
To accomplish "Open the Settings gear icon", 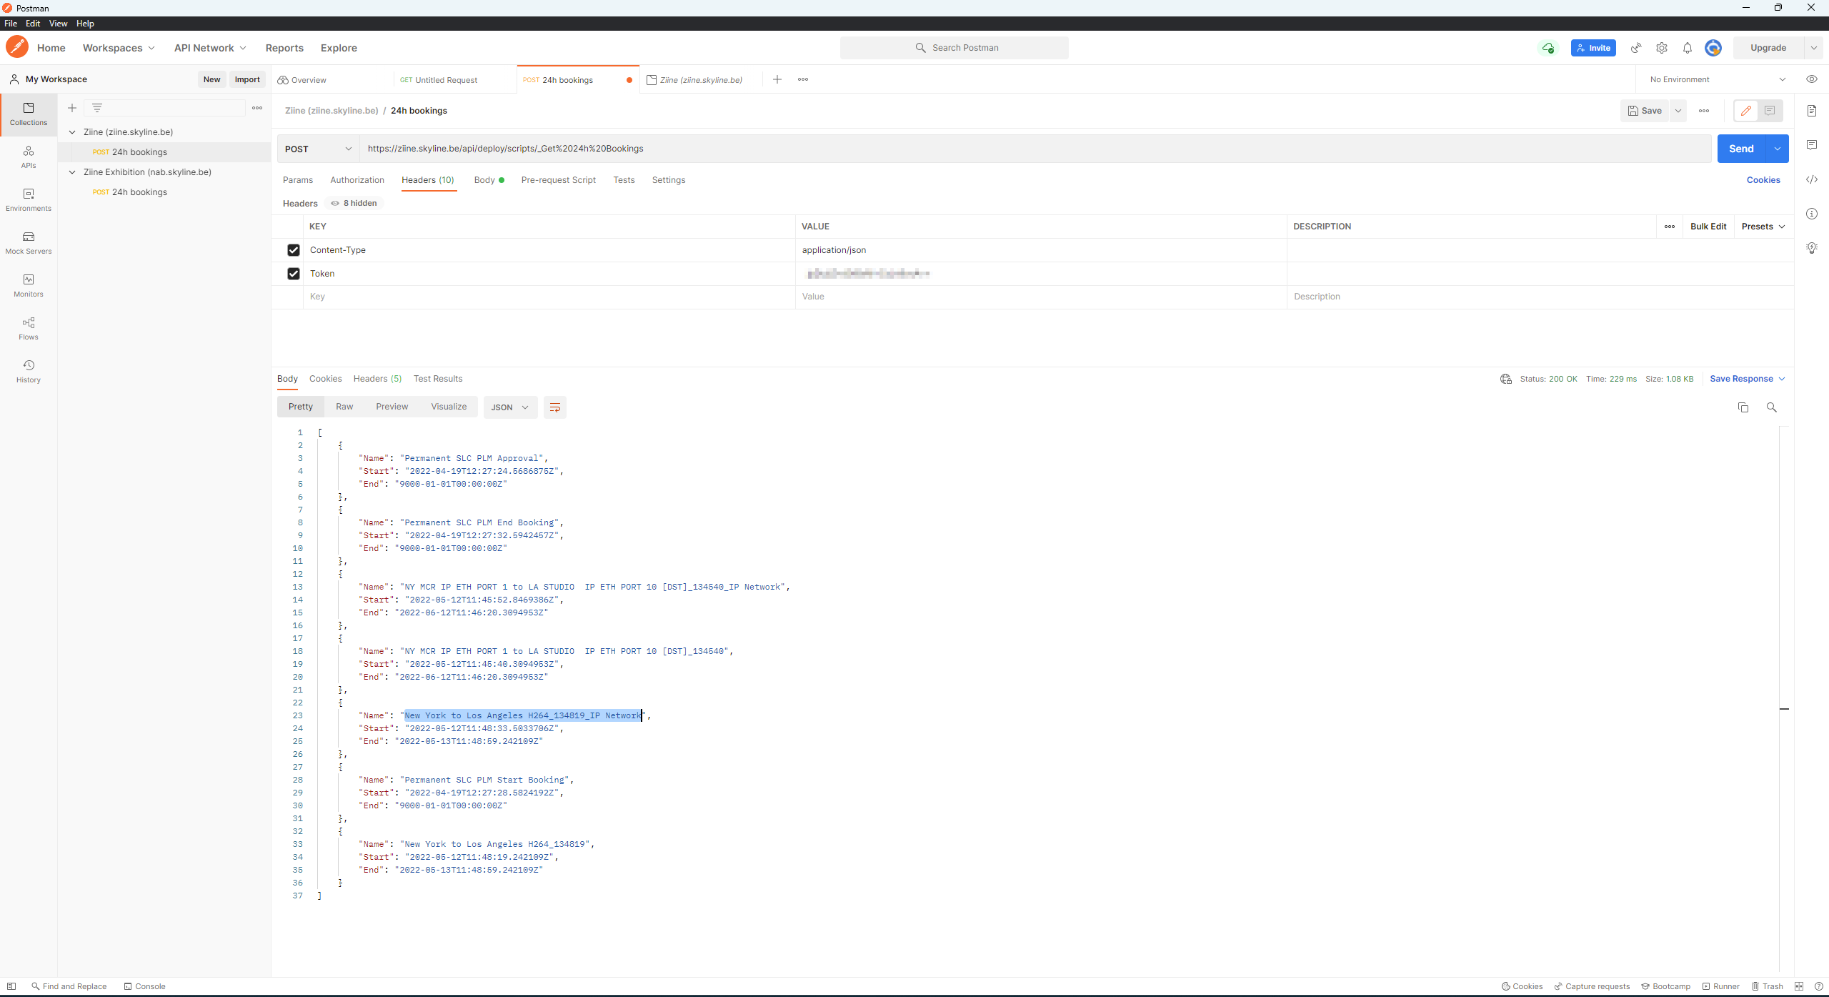I will pyautogui.click(x=1662, y=48).
